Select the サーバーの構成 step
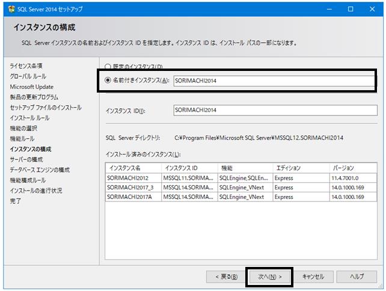Viewport: 386px width, 291px height. tap(26, 159)
